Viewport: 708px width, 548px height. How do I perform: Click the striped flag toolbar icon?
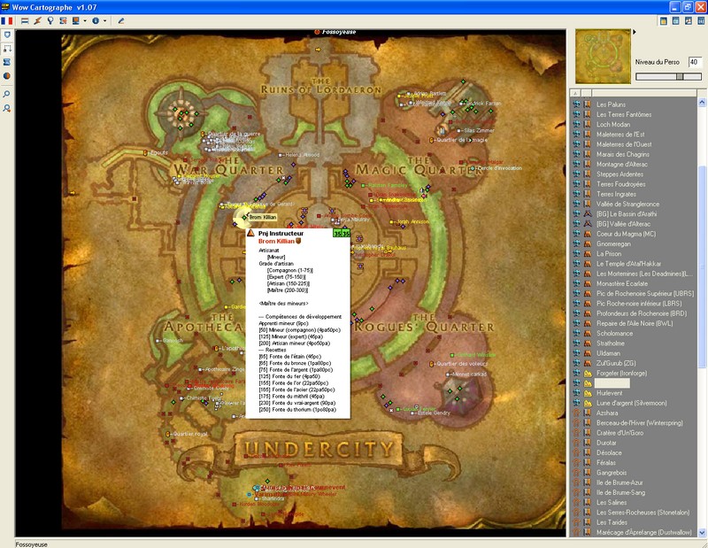point(25,20)
